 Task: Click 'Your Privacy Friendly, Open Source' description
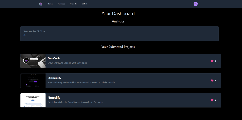tap(75, 102)
